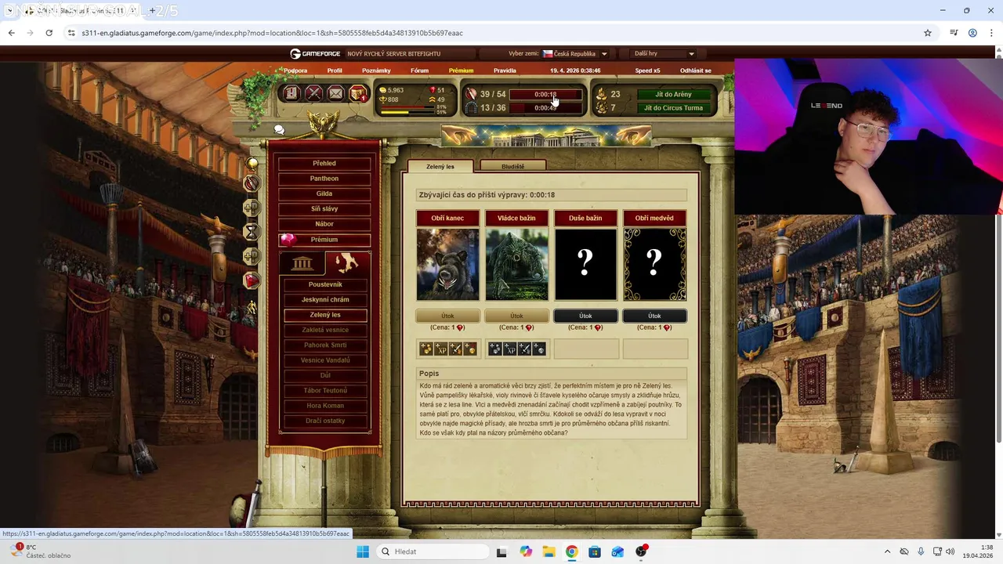1003x564 pixels.
Task: Open the treasure chest packages icon
Action: coord(357,93)
